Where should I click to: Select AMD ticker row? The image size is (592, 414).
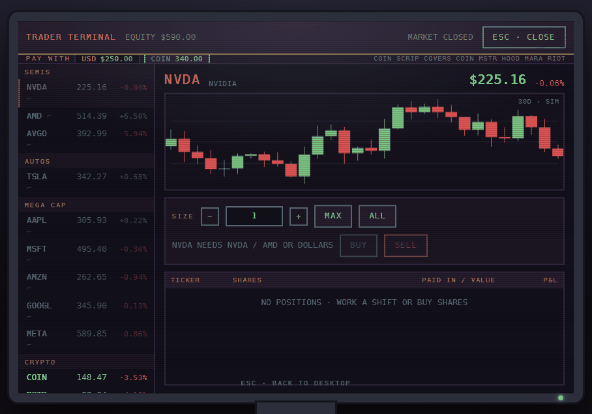87,116
